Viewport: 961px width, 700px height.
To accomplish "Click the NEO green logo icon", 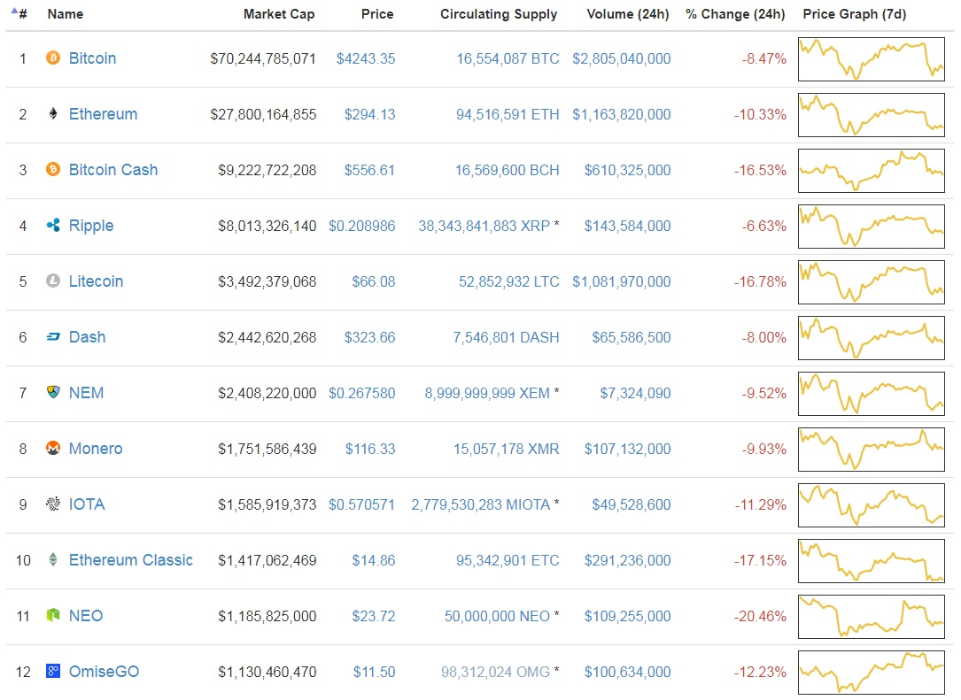I will pyautogui.click(x=53, y=615).
